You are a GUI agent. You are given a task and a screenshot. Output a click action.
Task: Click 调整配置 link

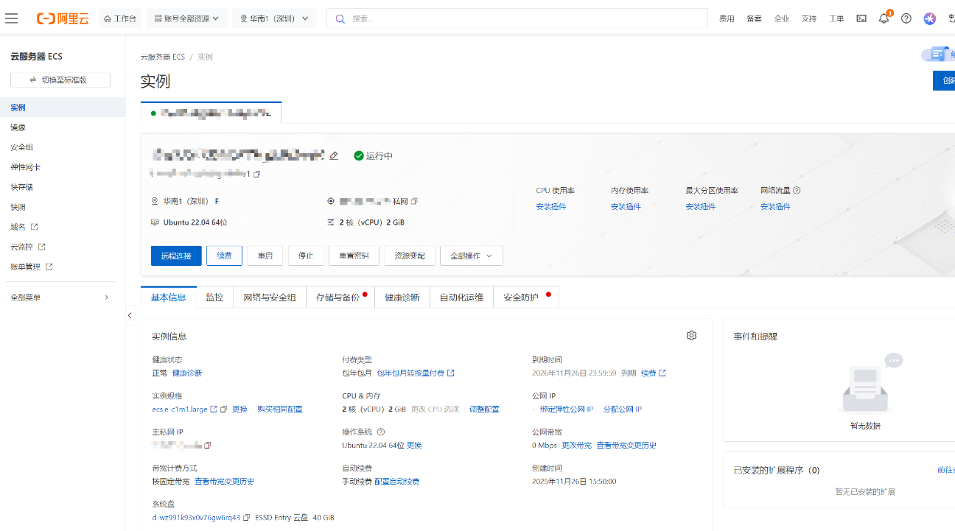[x=484, y=409]
